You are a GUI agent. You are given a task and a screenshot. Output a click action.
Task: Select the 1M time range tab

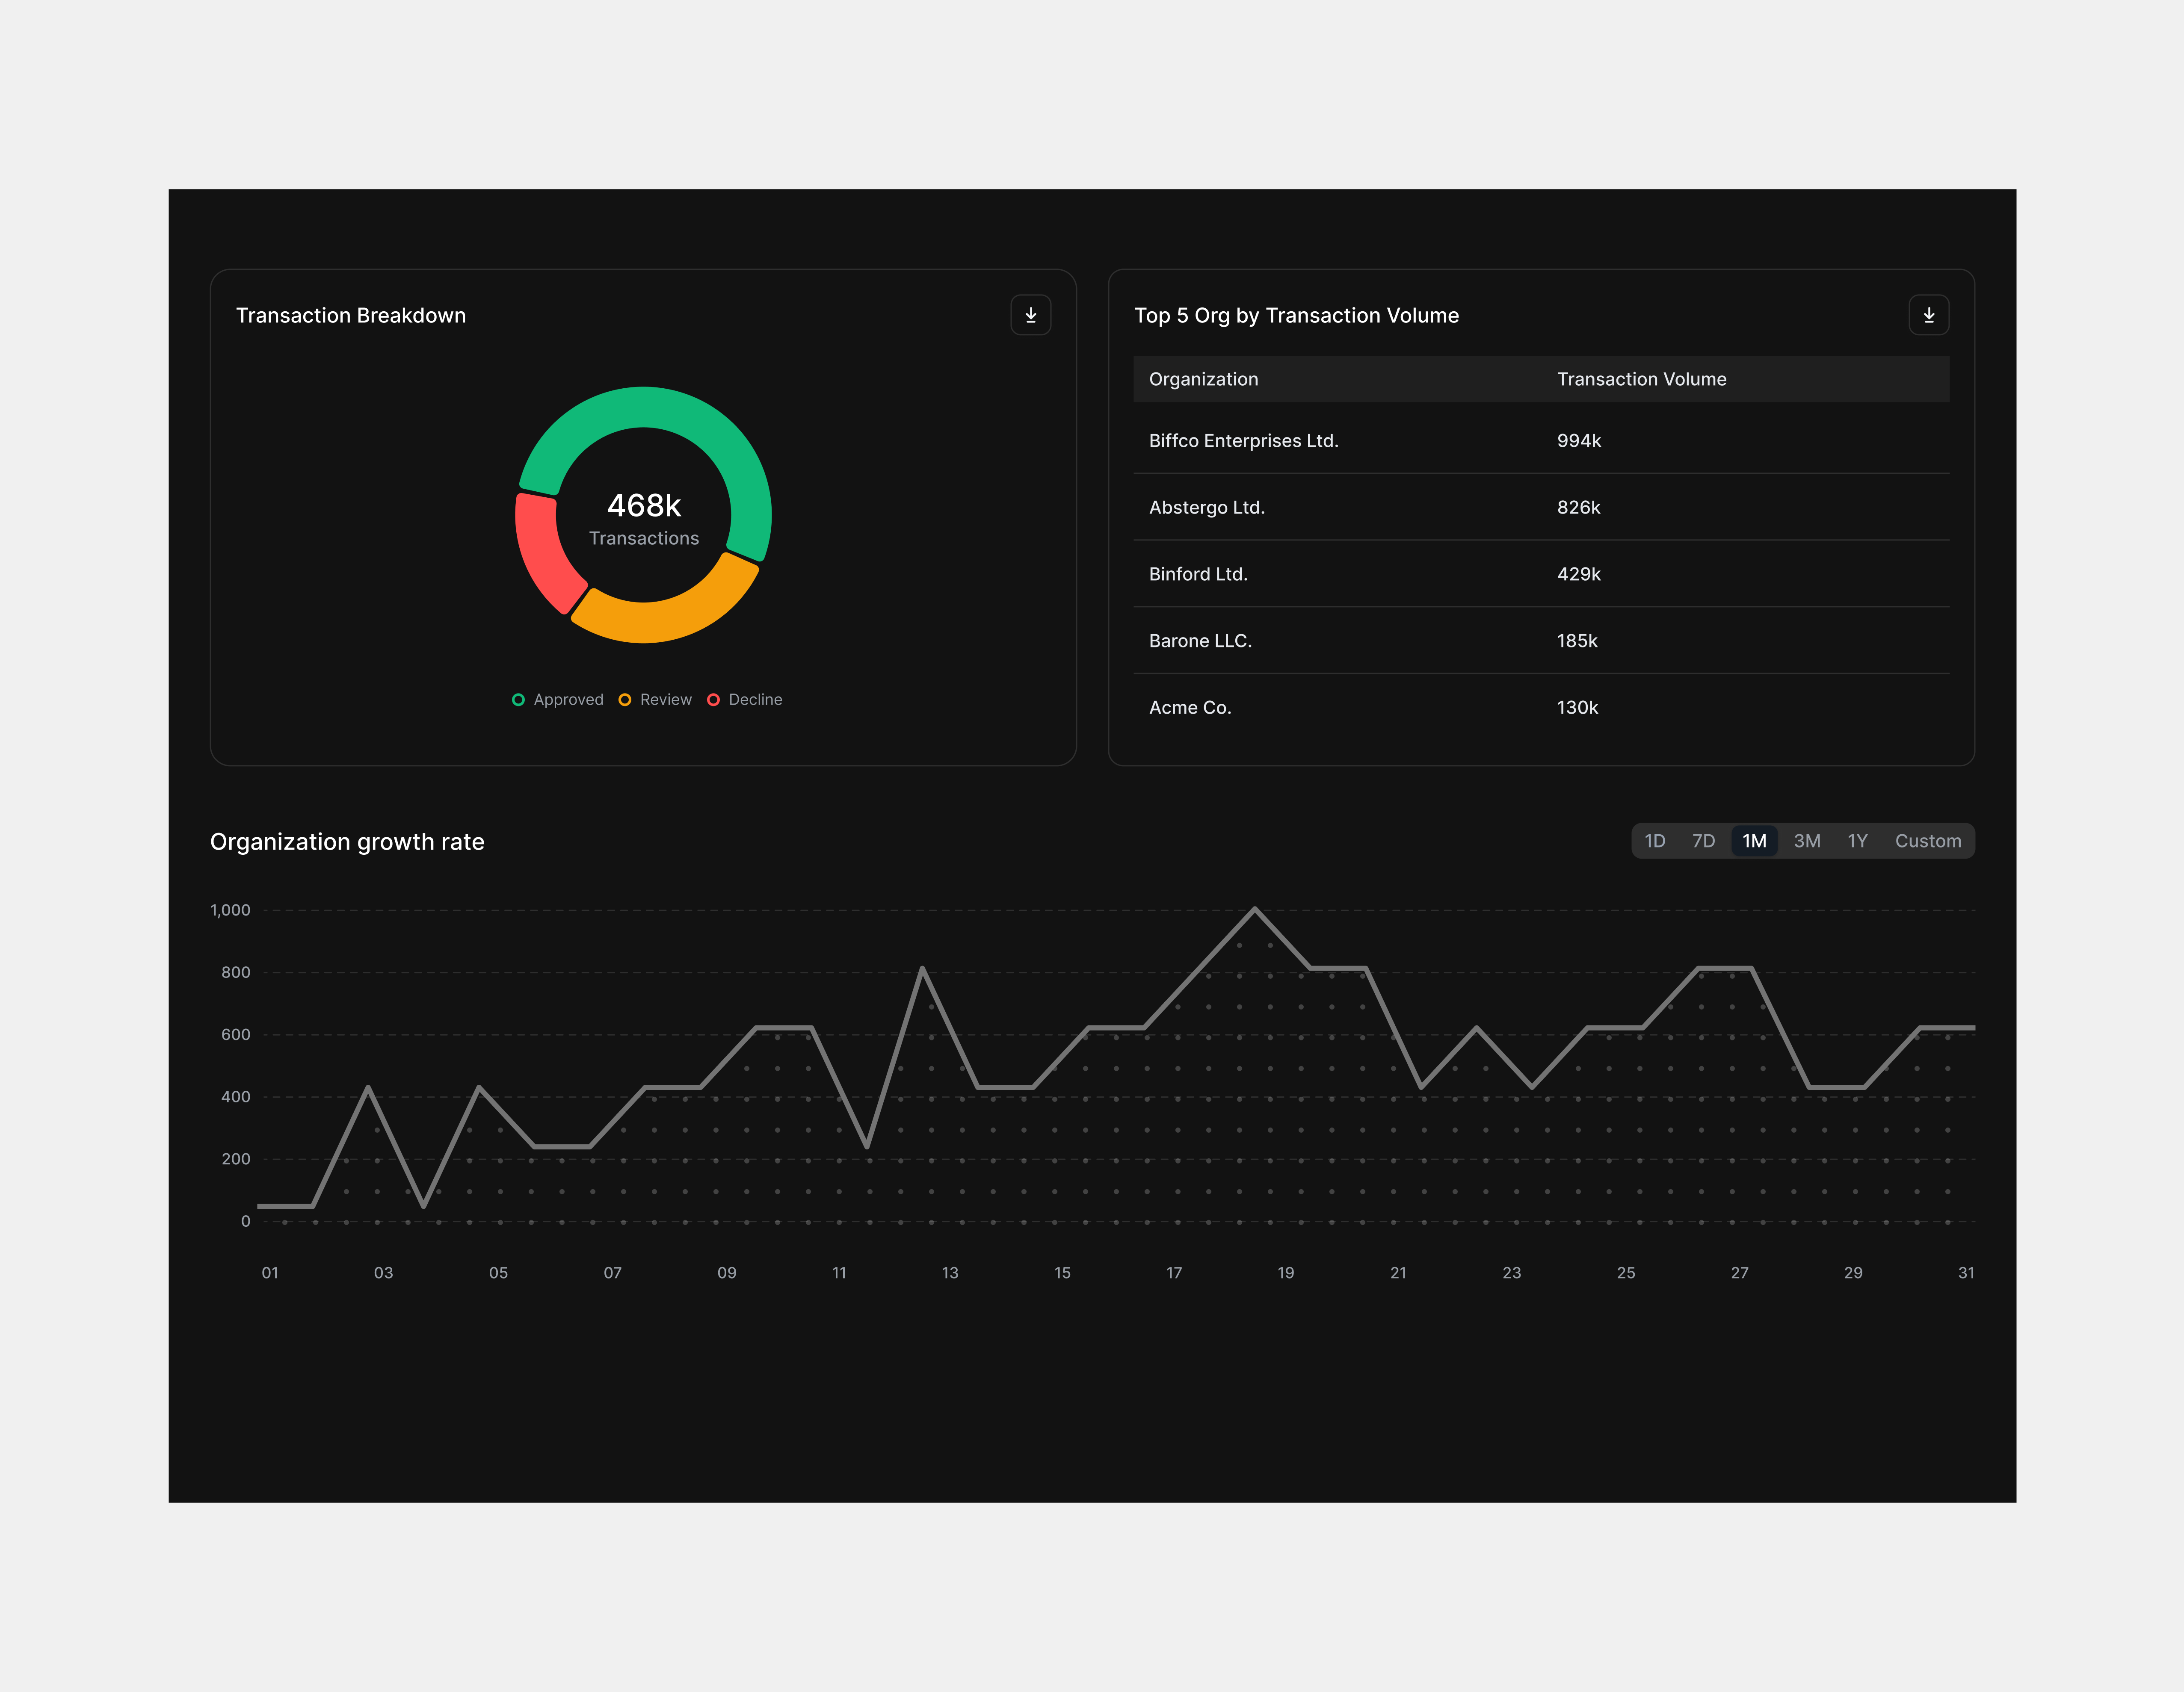[1754, 841]
